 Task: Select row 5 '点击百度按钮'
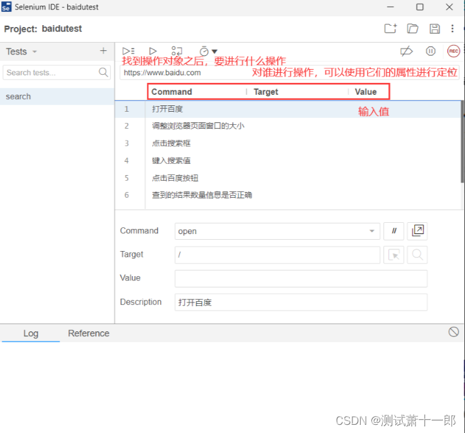pyautogui.click(x=288, y=178)
